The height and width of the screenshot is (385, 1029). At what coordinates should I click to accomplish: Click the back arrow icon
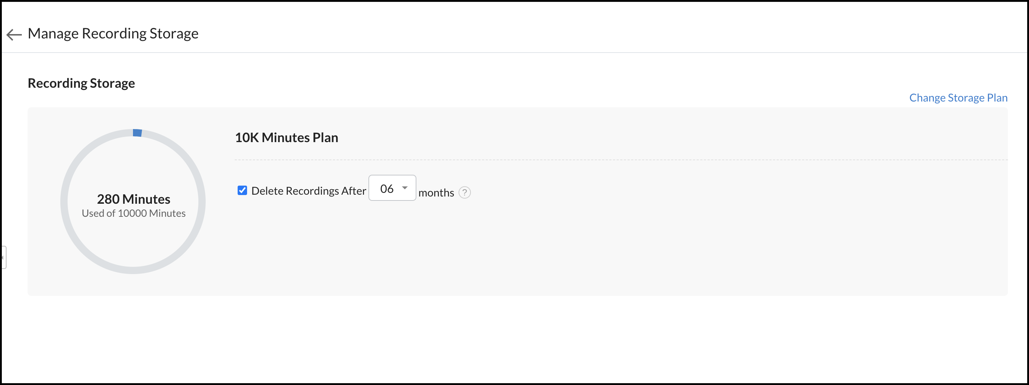pyautogui.click(x=14, y=35)
